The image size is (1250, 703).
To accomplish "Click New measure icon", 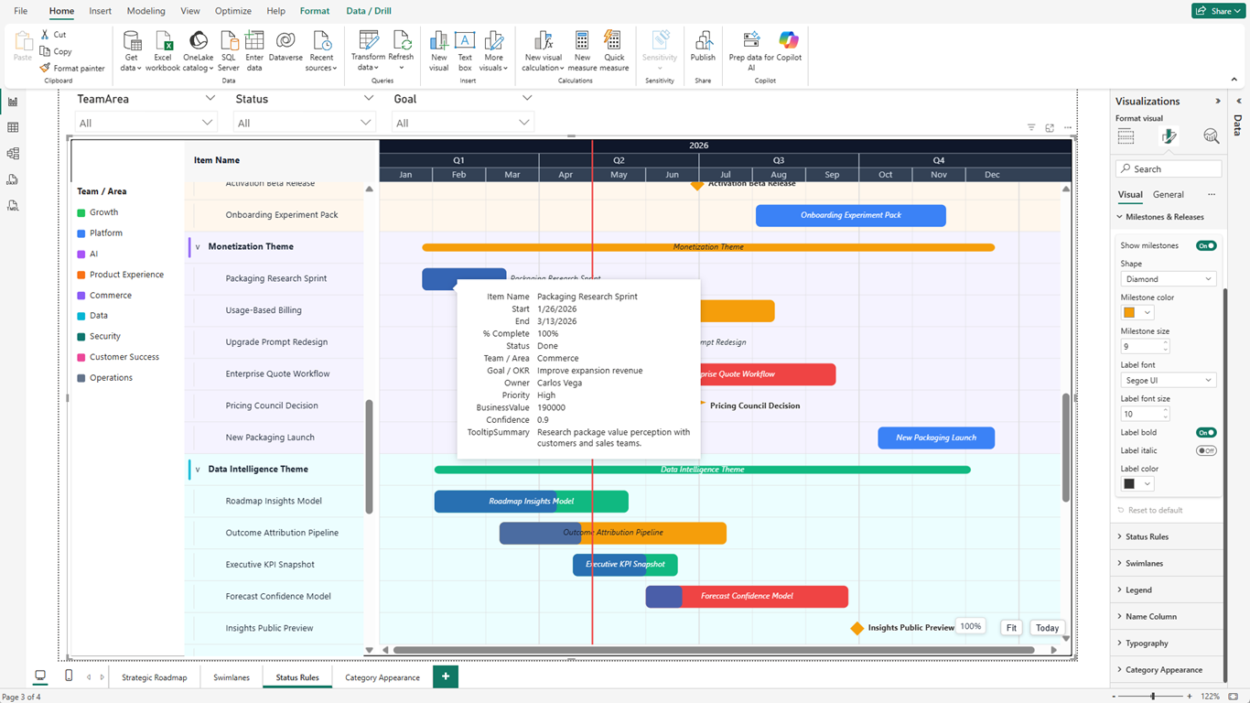I will pyautogui.click(x=582, y=41).
